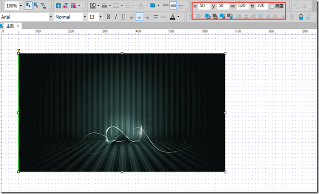Click the Preview prototype icon
Screen dimensions: 319x194
[x=59, y=6]
